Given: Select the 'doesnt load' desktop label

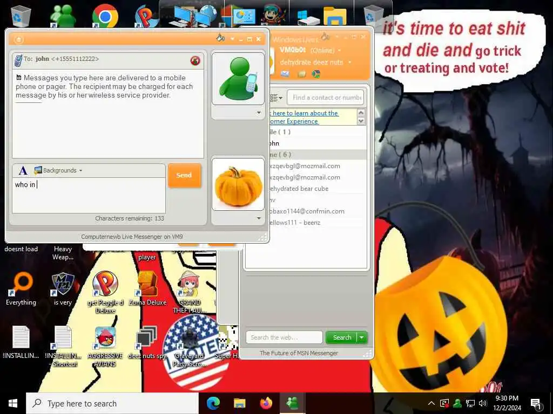Looking at the screenshot, I should pyautogui.click(x=21, y=249).
